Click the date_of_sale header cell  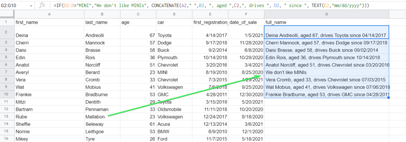tap(246, 22)
